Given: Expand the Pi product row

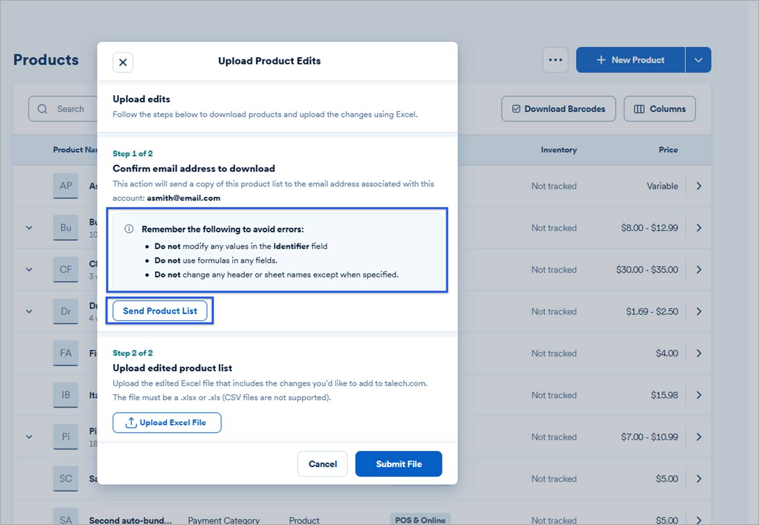Looking at the screenshot, I should pos(29,437).
